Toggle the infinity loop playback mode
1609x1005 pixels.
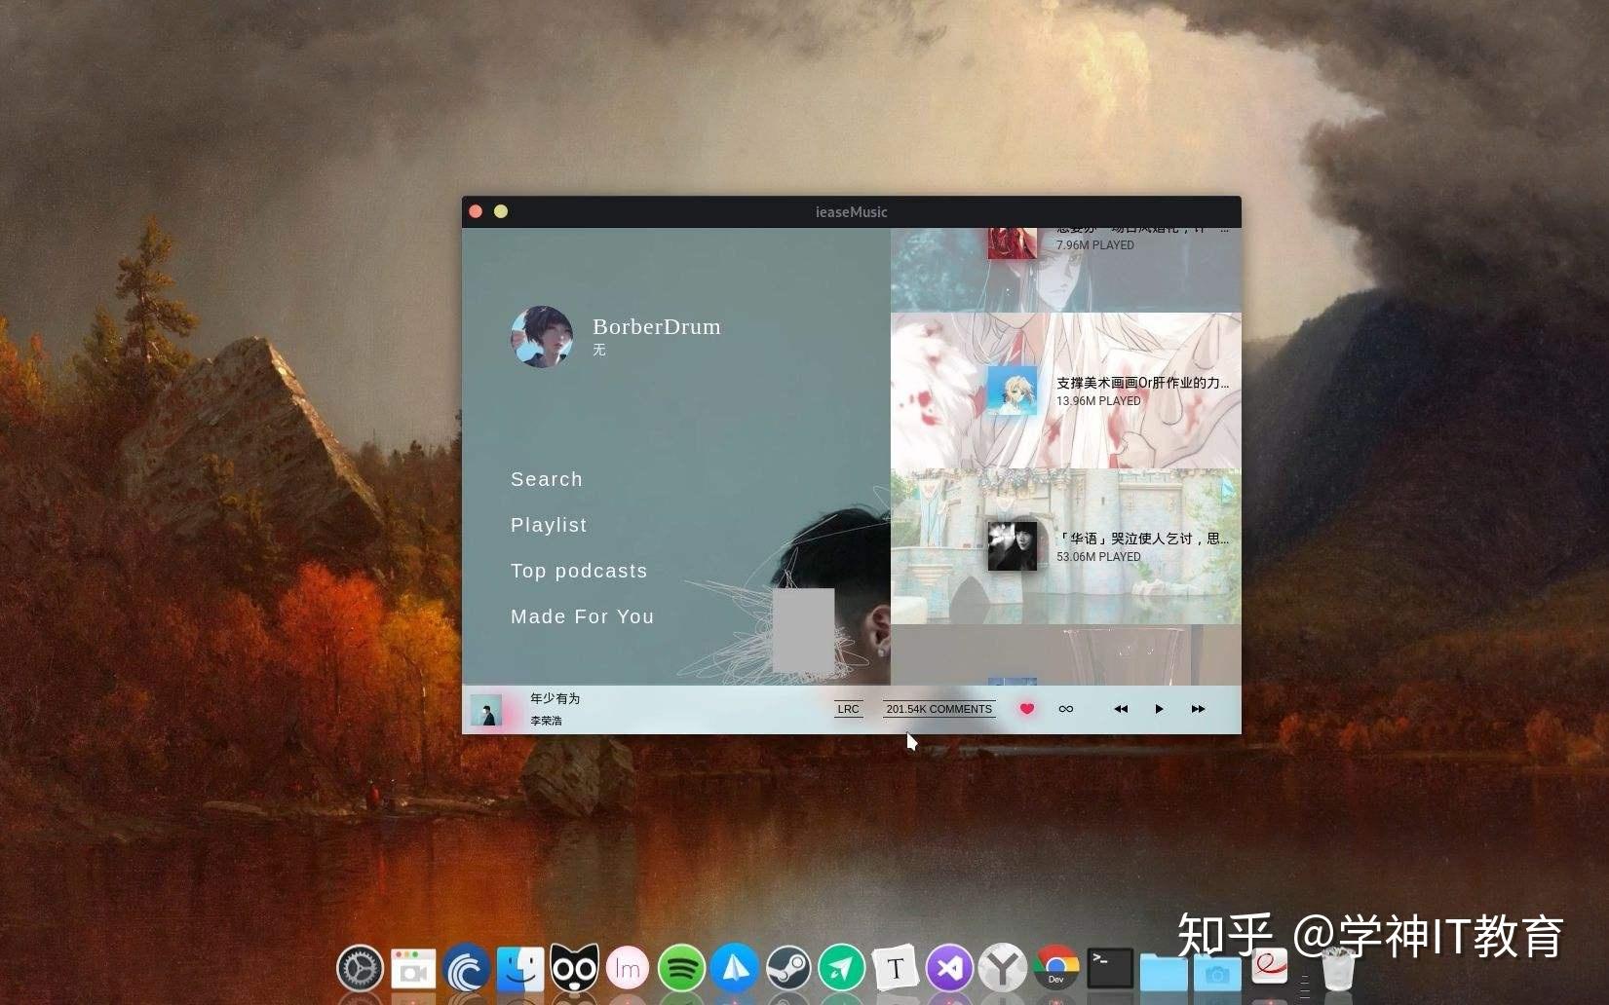tap(1065, 709)
